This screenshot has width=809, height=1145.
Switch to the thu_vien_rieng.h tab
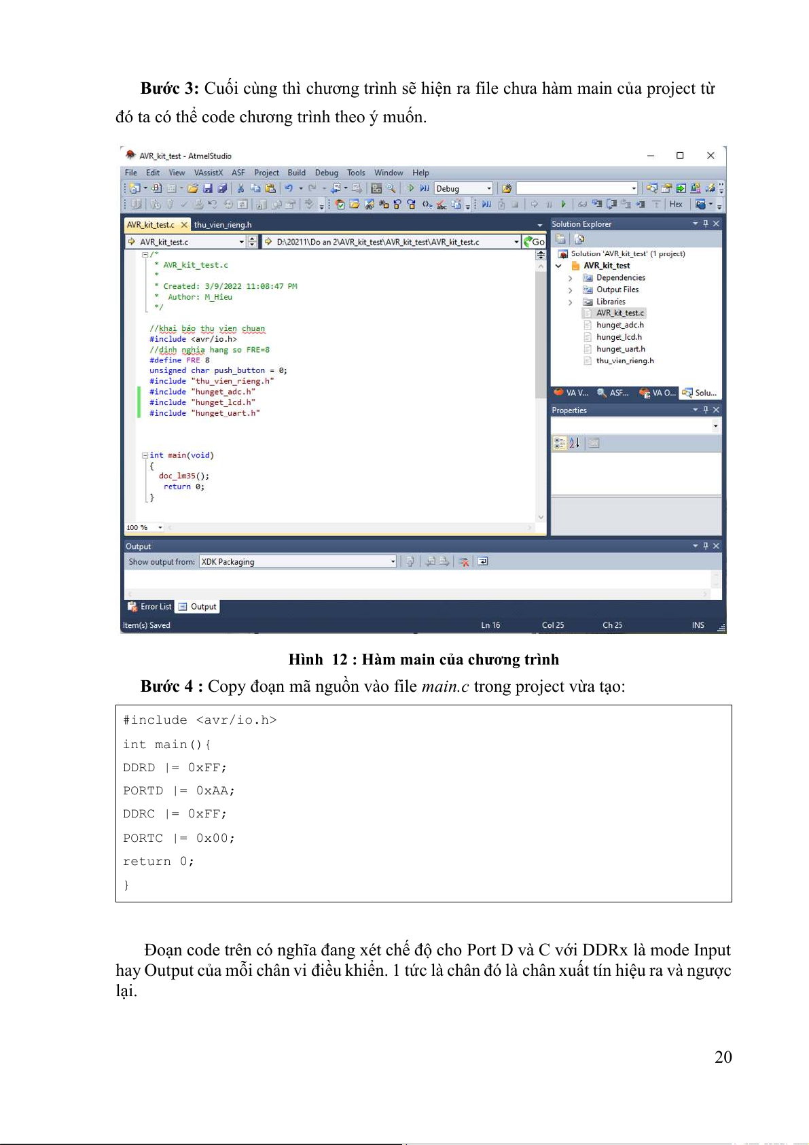pos(223,225)
